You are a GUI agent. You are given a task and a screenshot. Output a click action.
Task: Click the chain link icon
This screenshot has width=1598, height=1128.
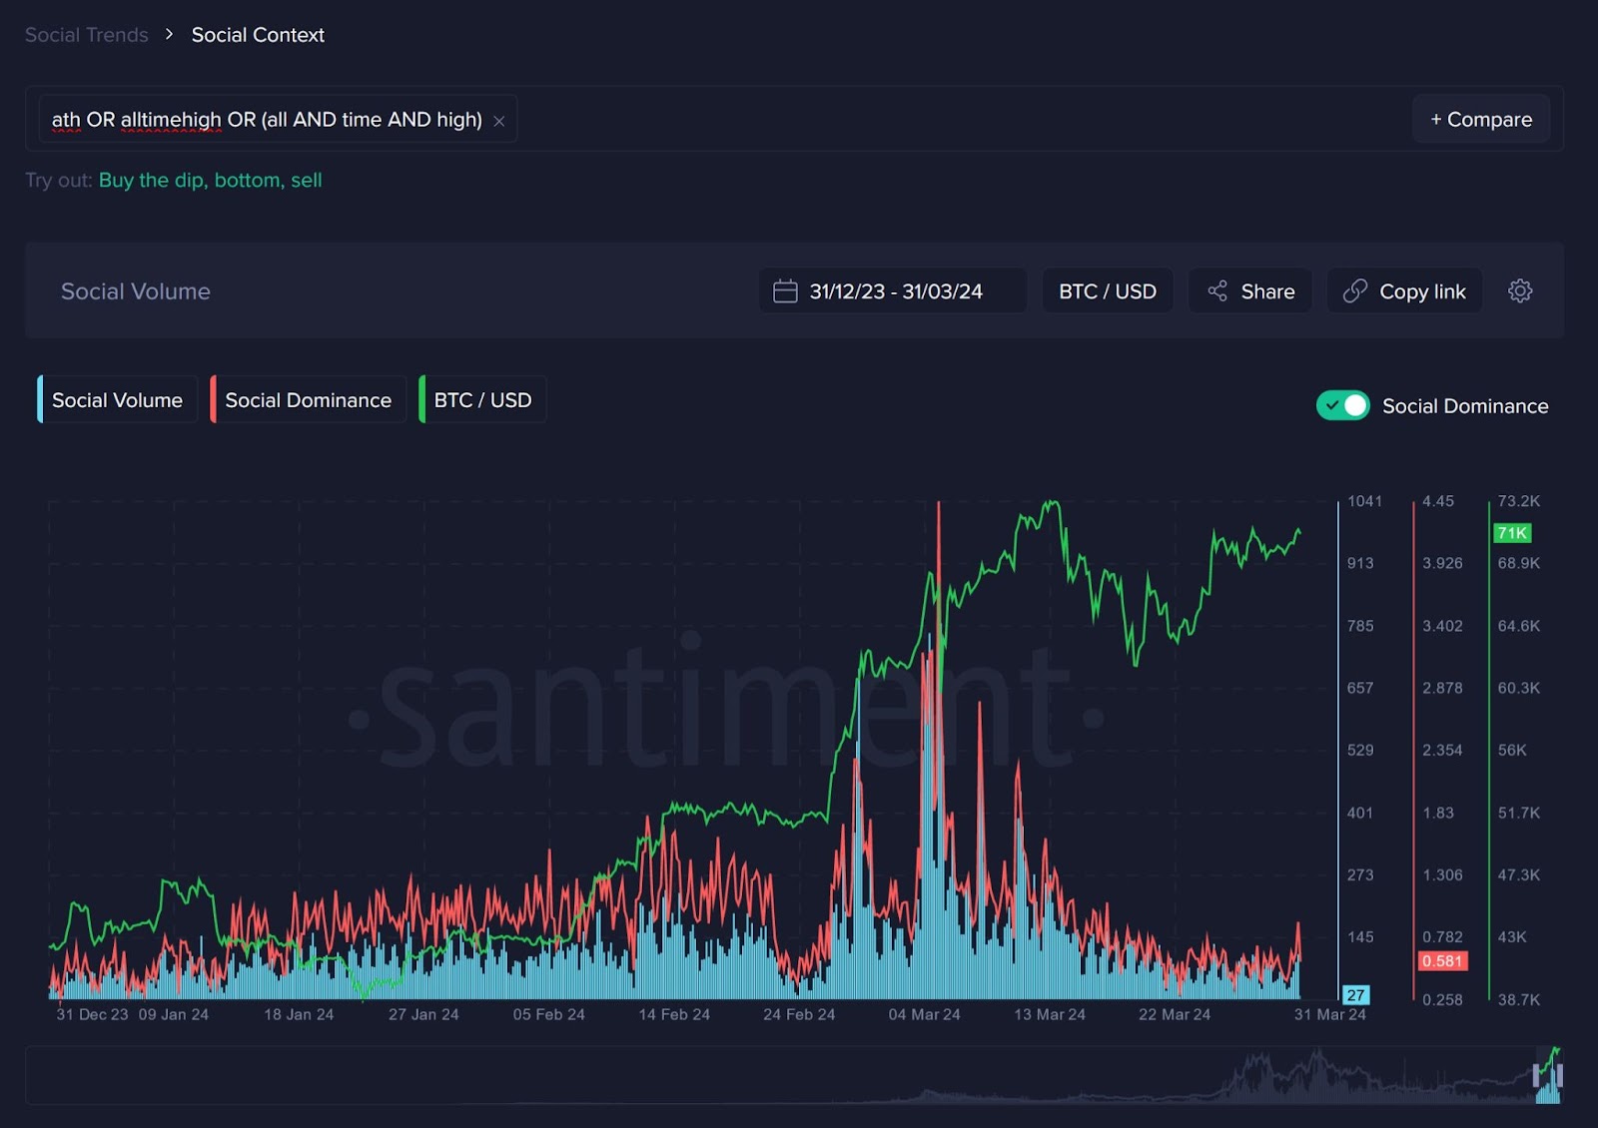(x=1355, y=290)
